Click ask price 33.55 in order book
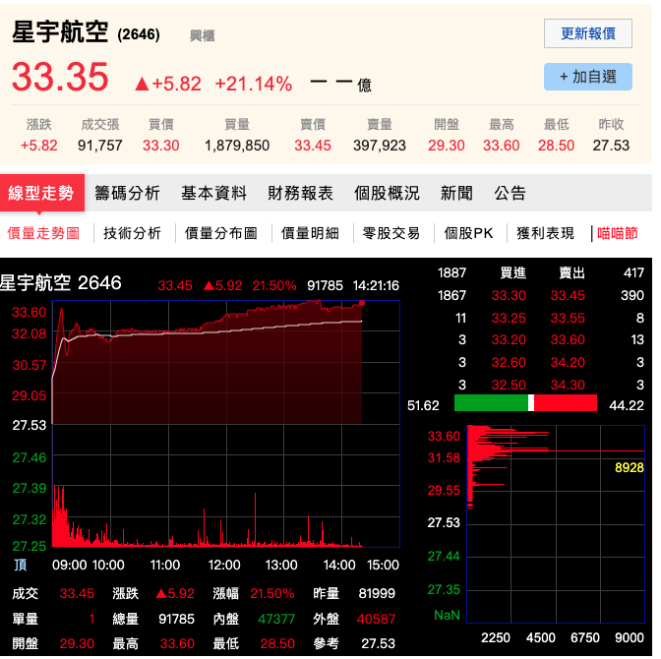The width and height of the screenshot is (661, 659). point(568,318)
